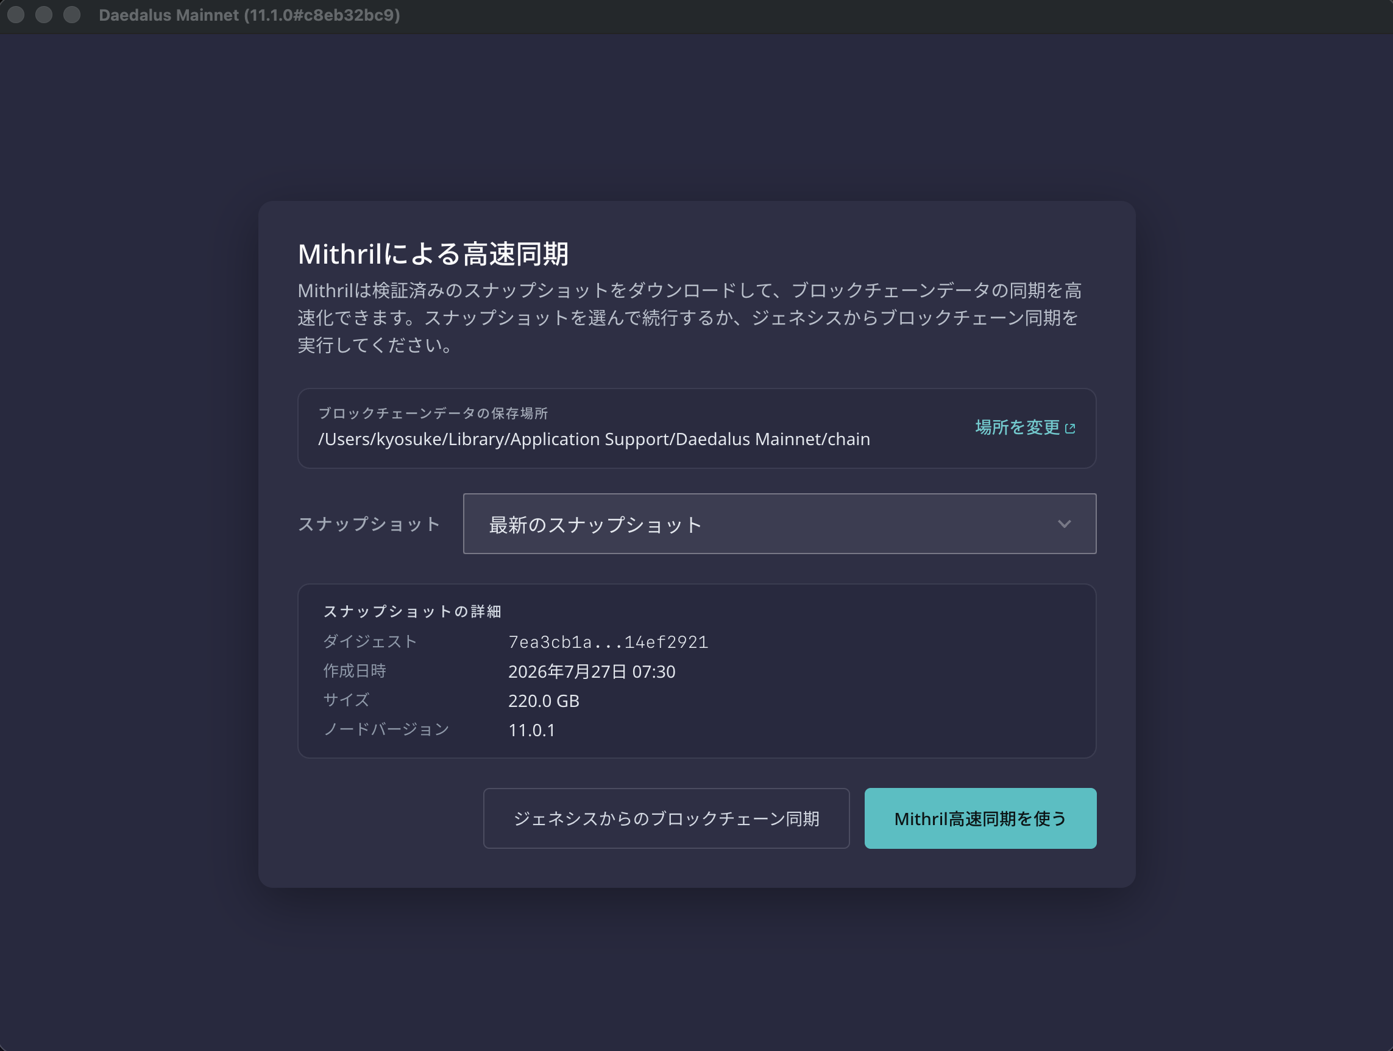The image size is (1393, 1051).
Task: Click the node version value 11.0.1
Action: pyautogui.click(x=531, y=730)
